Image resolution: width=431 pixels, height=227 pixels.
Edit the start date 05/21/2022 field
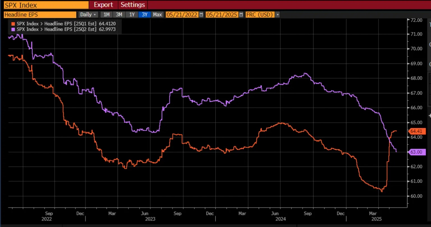point(182,15)
